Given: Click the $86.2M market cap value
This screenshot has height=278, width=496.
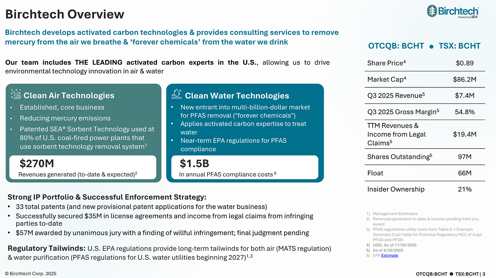Looking at the screenshot, I should [x=465, y=79].
